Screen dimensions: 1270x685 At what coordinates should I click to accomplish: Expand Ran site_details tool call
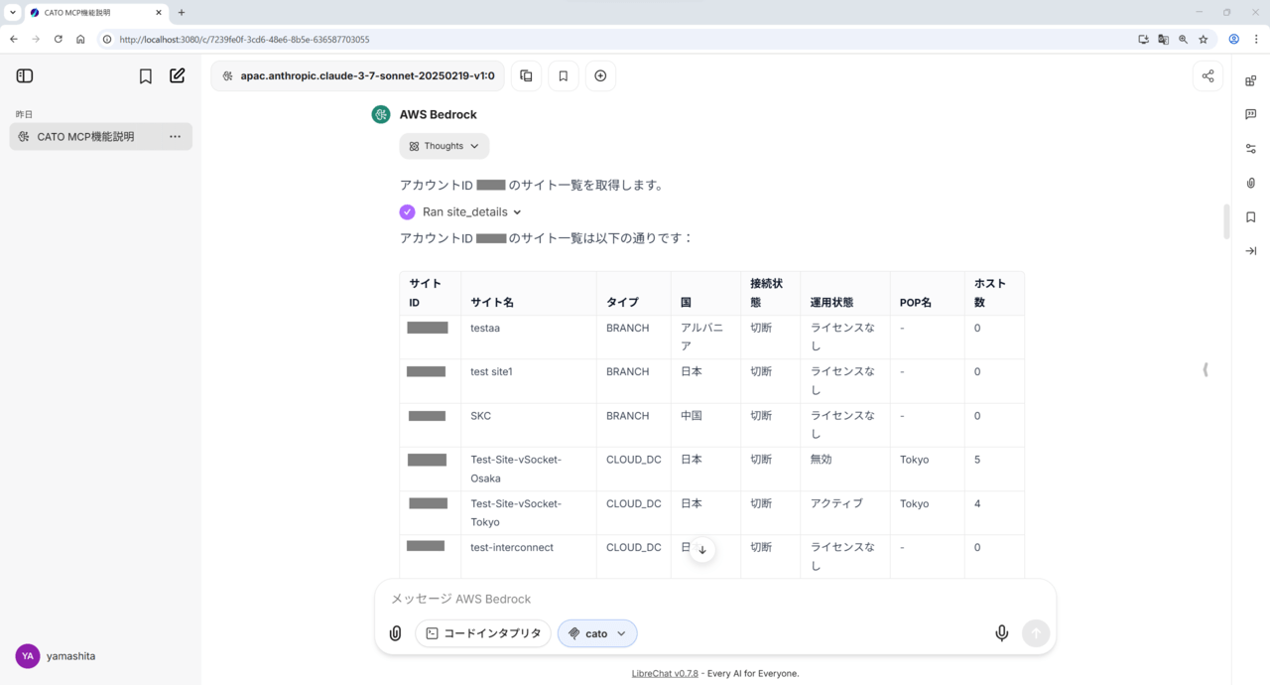pyautogui.click(x=472, y=211)
